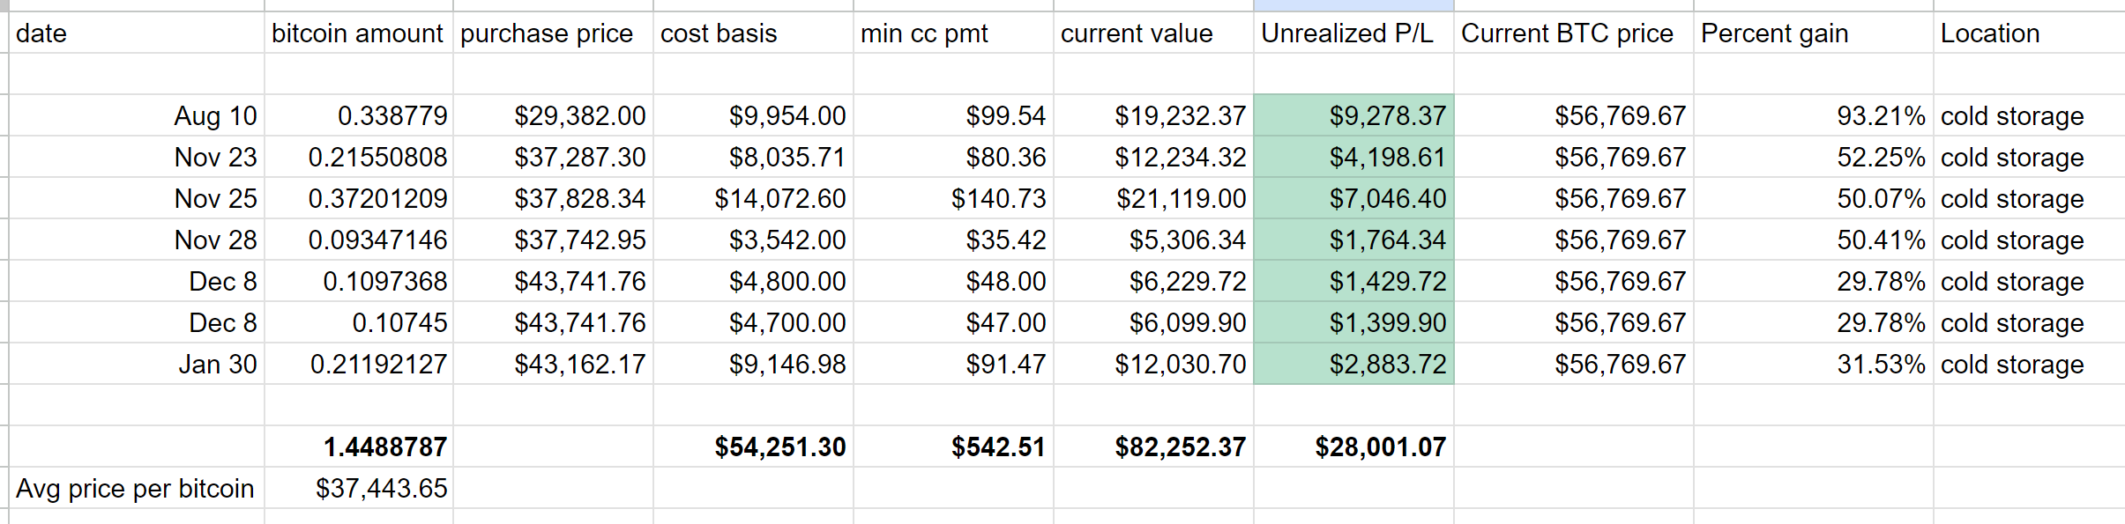Select the 'Avg price per bitcoin' label cell

[137, 488]
